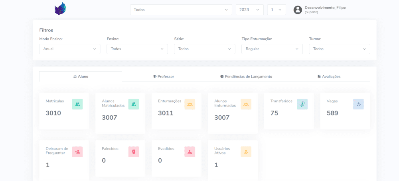Expand the Turma filter dropdown

coord(340,49)
